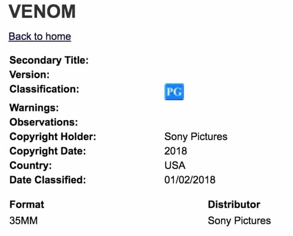Select Sony Pictures copyright holder value
The width and height of the screenshot is (293, 236).
point(196,137)
